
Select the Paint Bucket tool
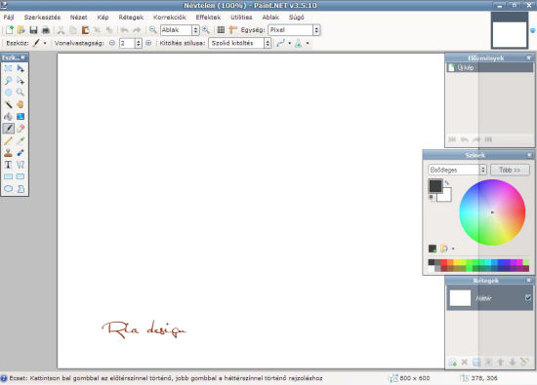(x=8, y=117)
